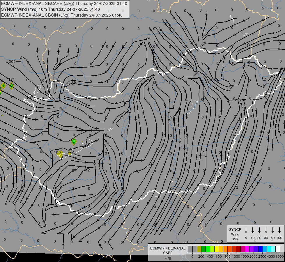Select the dark green CAPE legend swatch
This screenshot has width=285, height=262.
(203, 249)
